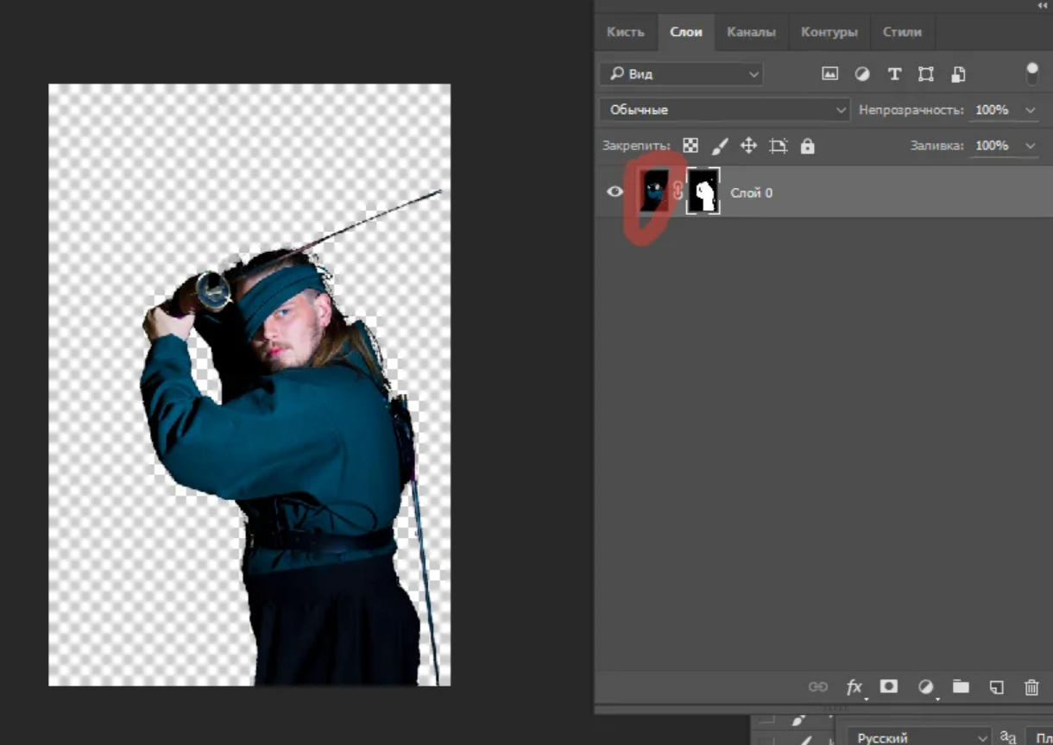1053x745 pixels.
Task: Filter layers by smart object icon
Action: click(x=958, y=74)
